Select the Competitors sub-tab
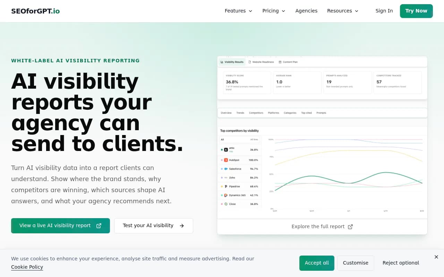444x277 pixels. pyautogui.click(x=256, y=113)
